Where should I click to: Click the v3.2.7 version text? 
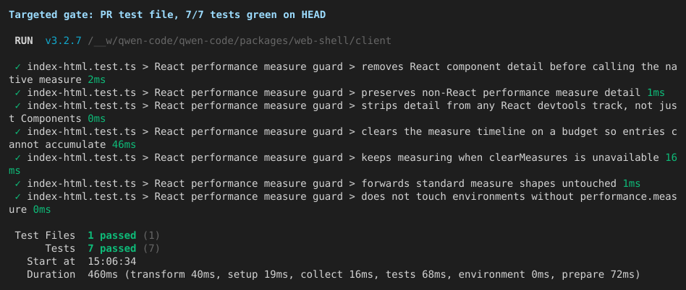tap(64, 40)
